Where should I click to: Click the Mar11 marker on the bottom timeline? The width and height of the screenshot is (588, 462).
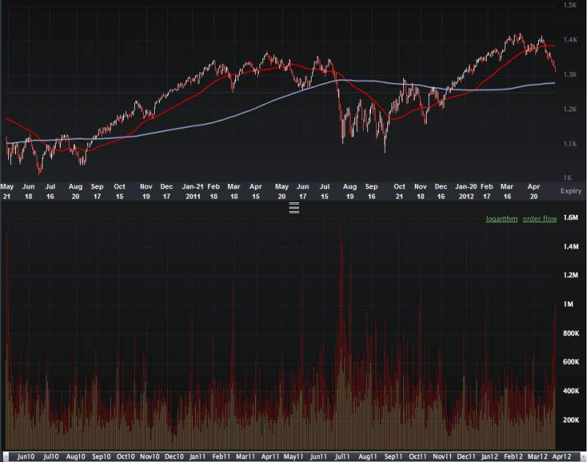coord(246,457)
